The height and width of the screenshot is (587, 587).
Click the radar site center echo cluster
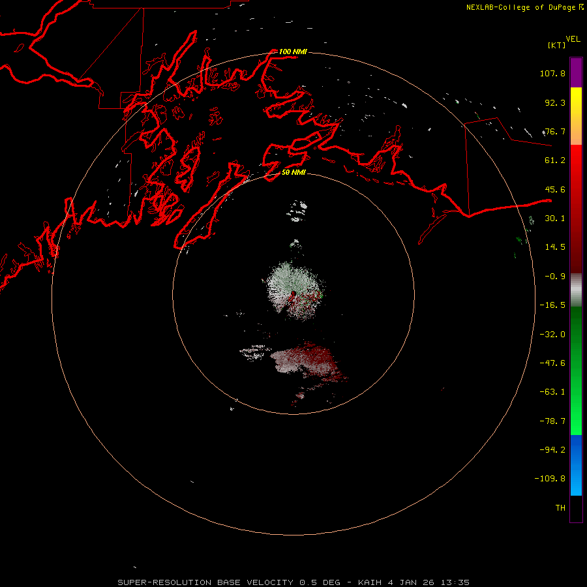(294, 292)
